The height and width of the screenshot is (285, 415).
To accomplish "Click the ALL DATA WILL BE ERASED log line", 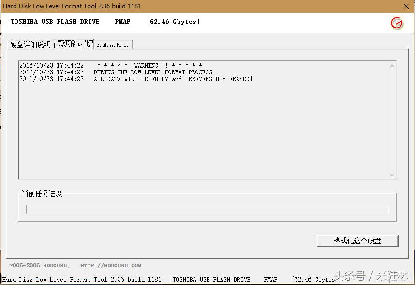I will coord(173,79).
